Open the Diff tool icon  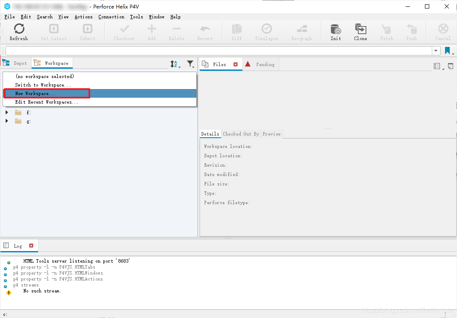pos(237,29)
